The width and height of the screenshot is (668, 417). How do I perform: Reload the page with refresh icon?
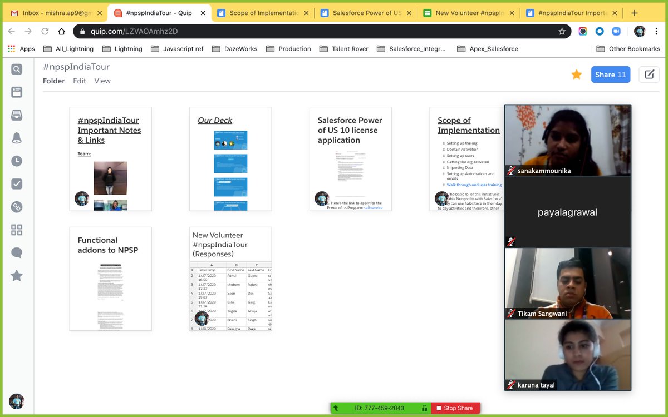(45, 32)
